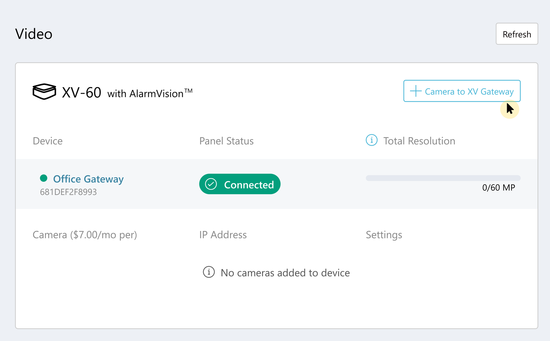Click the Total Resolution column header
The width and height of the screenshot is (550, 341).
(x=419, y=141)
